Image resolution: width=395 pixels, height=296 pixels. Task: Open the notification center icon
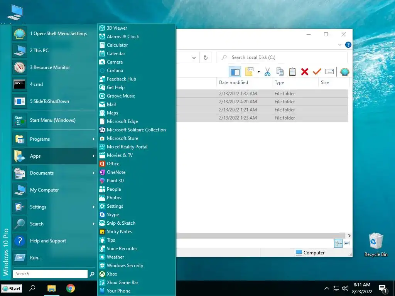pyautogui.click(x=383, y=289)
